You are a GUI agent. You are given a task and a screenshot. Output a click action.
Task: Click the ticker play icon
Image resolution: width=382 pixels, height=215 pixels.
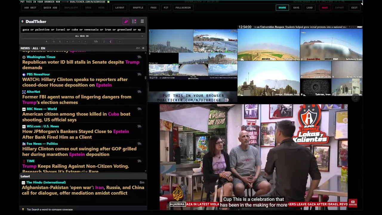click(x=67, y=42)
